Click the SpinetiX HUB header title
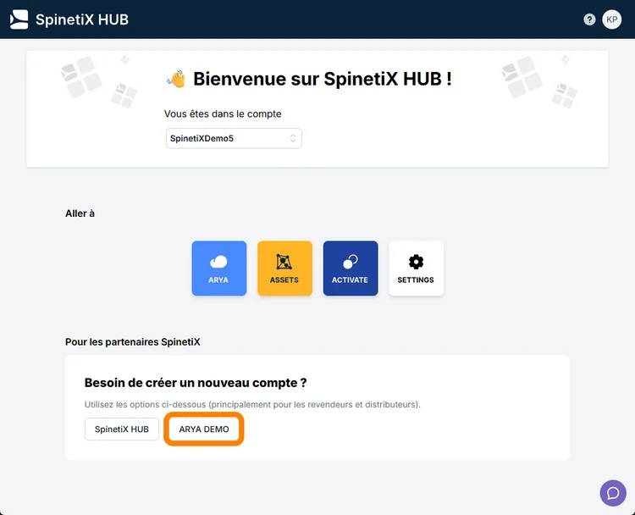Screen dimensions: 635x515 pos(82,19)
